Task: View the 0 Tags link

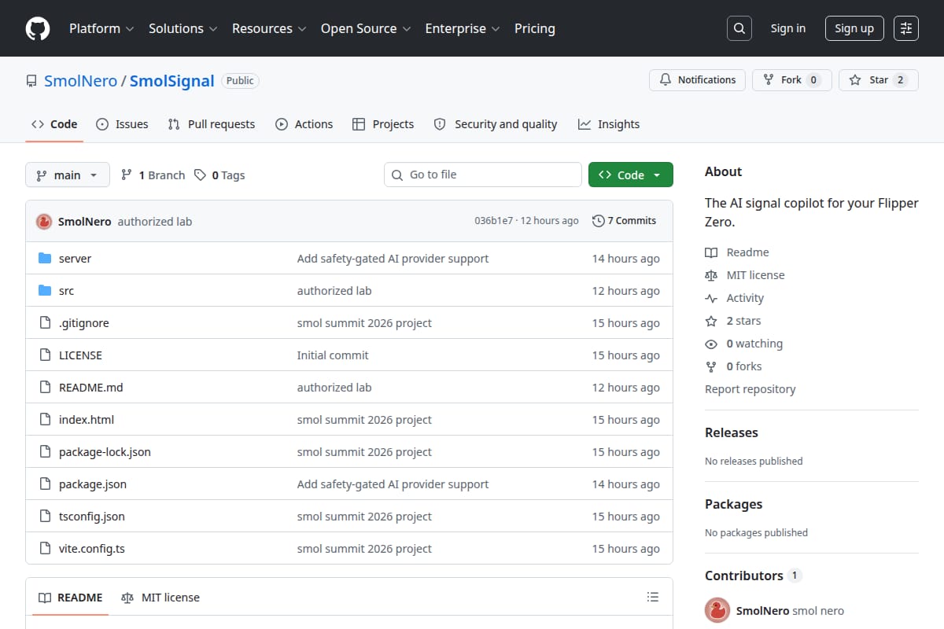Action: pos(219,175)
